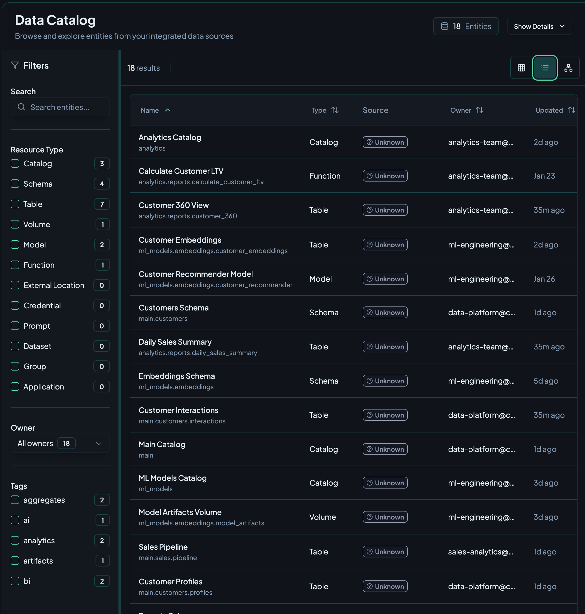Enable the Table resource type checkbox
This screenshot has width=585, height=614.
[15, 204]
